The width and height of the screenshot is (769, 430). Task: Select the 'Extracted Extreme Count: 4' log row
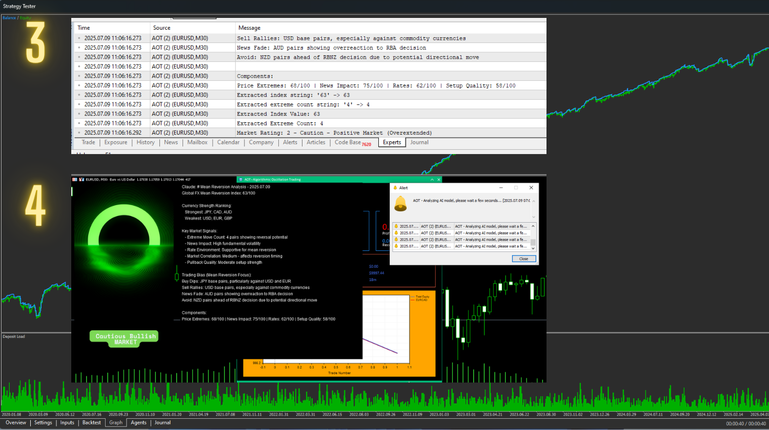click(x=310, y=123)
